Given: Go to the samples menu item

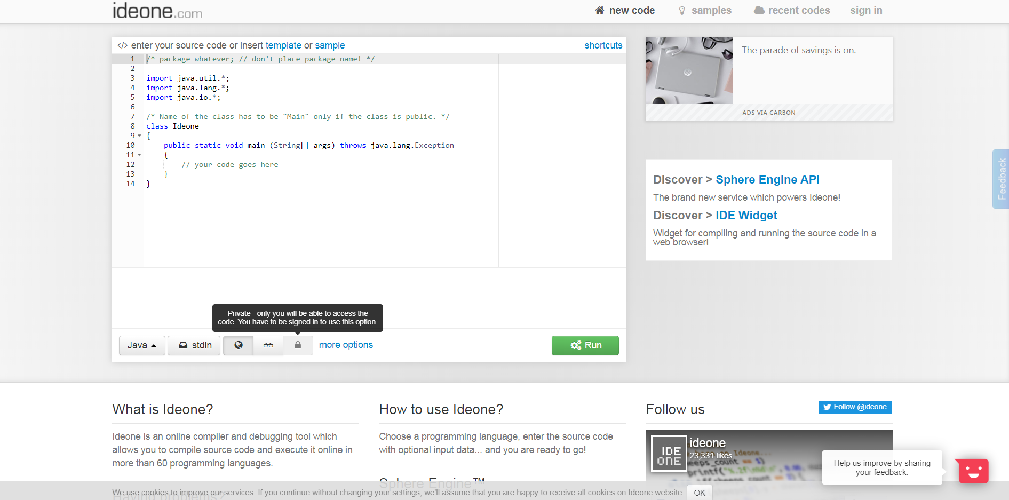Looking at the screenshot, I should pos(705,11).
